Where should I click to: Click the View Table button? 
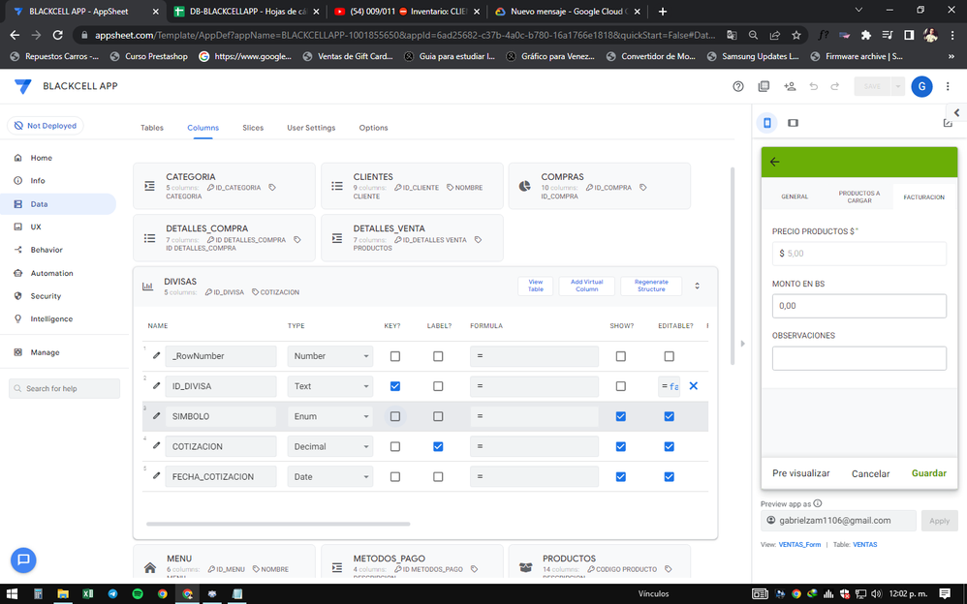[x=535, y=286]
